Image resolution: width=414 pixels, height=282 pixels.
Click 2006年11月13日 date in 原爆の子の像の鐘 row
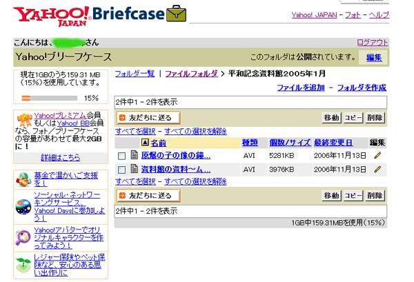[x=339, y=156]
